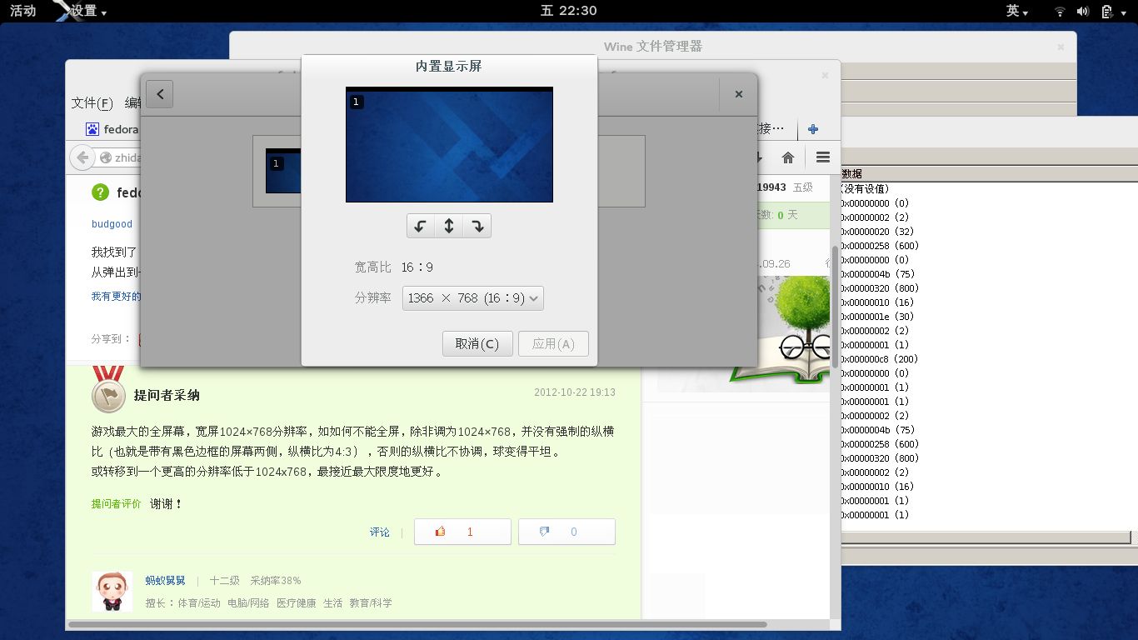Image resolution: width=1138 pixels, height=640 pixels.
Task: Click the 提问者评价 label
Action: pos(117,504)
